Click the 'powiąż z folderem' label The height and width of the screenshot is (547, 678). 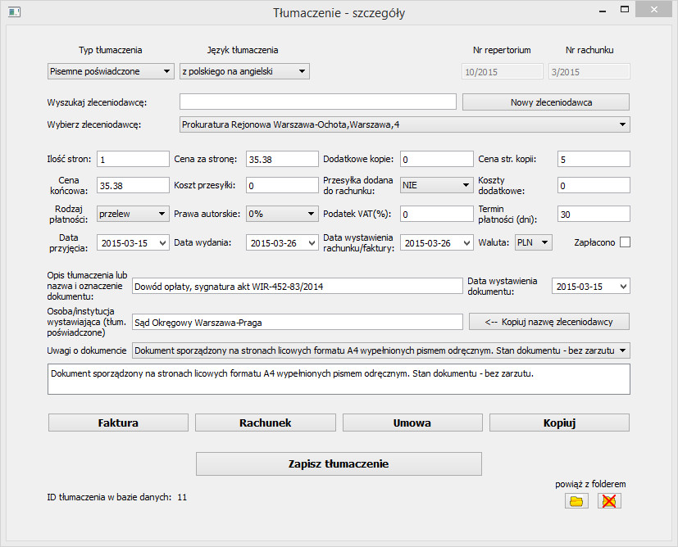click(x=590, y=484)
